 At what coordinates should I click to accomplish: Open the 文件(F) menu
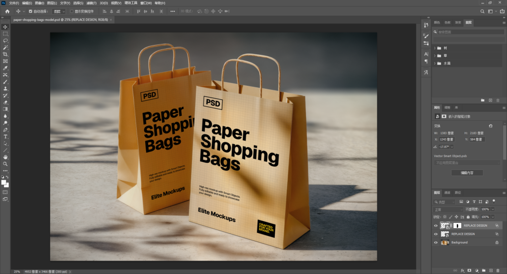[x=14, y=3]
